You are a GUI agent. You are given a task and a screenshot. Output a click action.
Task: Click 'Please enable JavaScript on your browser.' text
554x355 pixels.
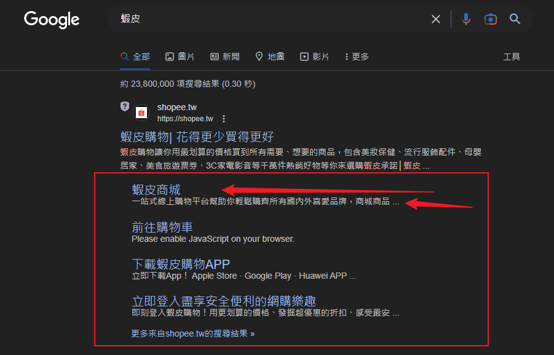(213, 239)
